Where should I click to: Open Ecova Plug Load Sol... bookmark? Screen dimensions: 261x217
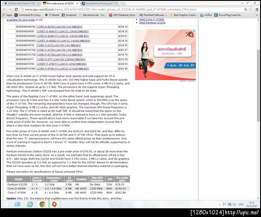tap(228, 15)
